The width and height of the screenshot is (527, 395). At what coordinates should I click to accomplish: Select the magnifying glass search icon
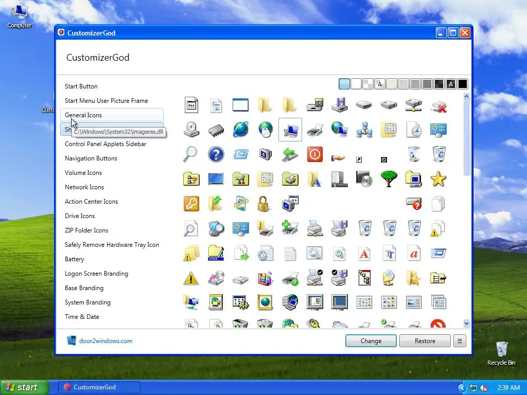(x=190, y=154)
